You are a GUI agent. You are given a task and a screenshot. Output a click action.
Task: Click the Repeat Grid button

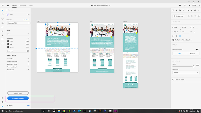pos(178,16)
